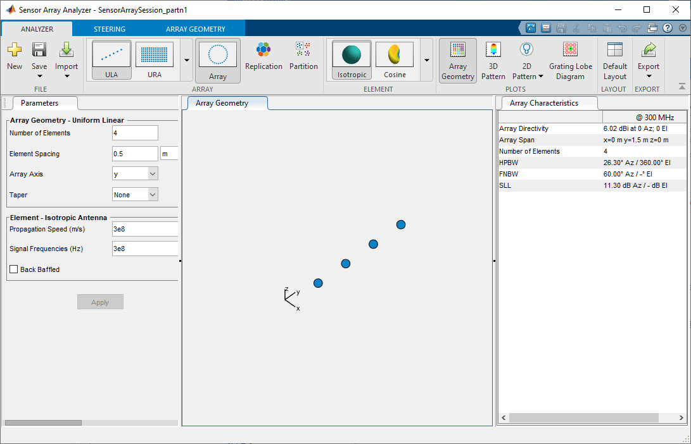Toggle the Isotropic element selection
This screenshot has width=691, height=444.
tap(351, 59)
